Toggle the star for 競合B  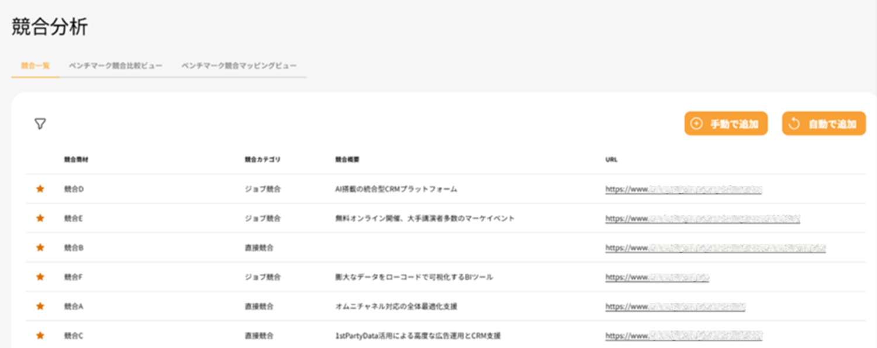tap(40, 248)
